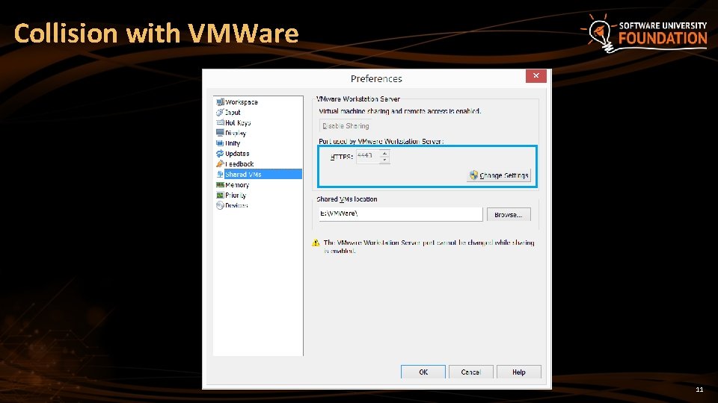Image resolution: width=718 pixels, height=403 pixels.
Task: Click the 'Virtual machine sharing' status text
Action: click(399, 111)
